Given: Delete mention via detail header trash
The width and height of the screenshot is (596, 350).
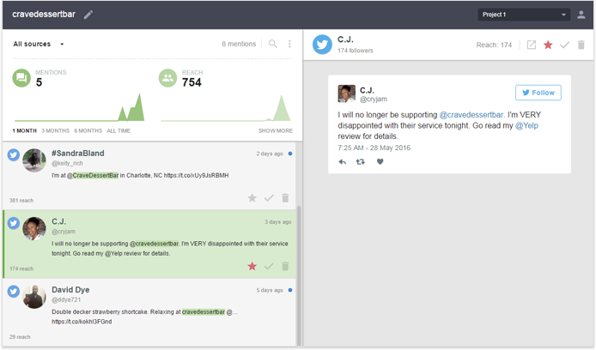Looking at the screenshot, I should (581, 45).
